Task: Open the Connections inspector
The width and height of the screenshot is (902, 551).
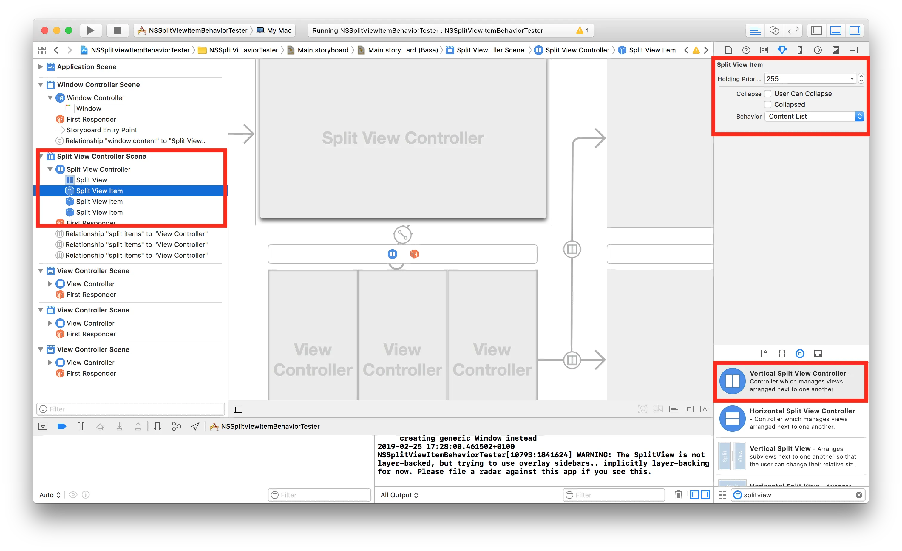Action: [817, 50]
